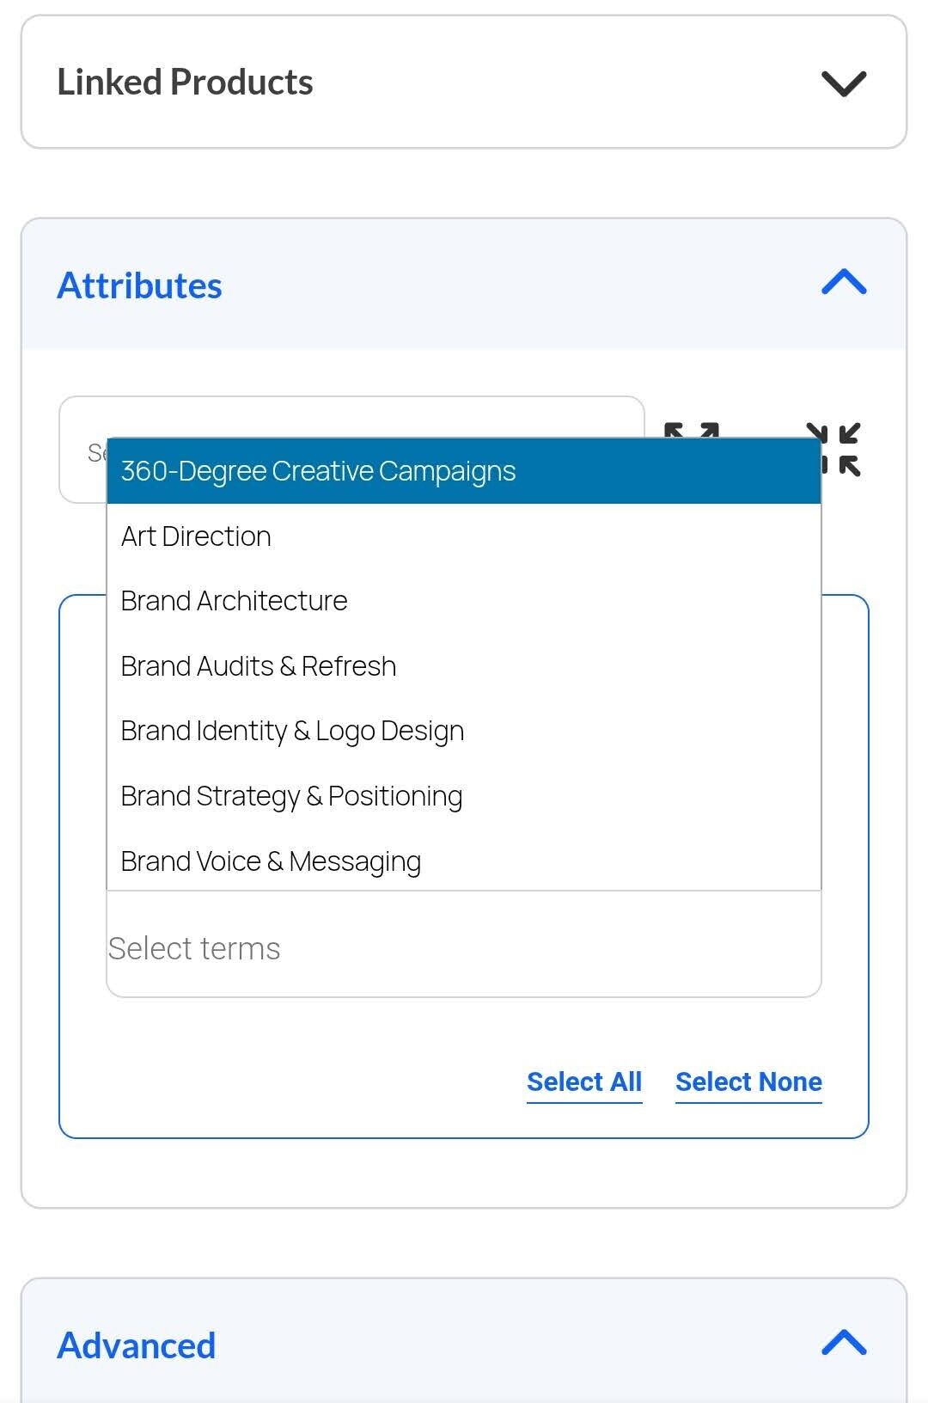Click the Linked Products panel title
This screenshot has width=928, height=1403.
(185, 83)
